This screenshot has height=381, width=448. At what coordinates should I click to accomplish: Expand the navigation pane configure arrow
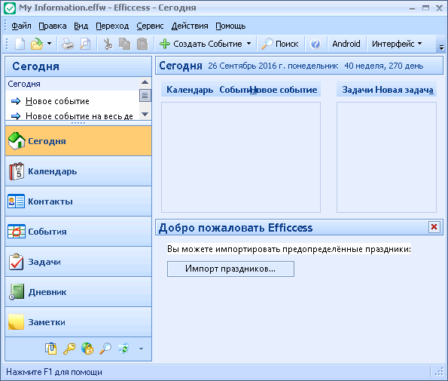(x=141, y=349)
